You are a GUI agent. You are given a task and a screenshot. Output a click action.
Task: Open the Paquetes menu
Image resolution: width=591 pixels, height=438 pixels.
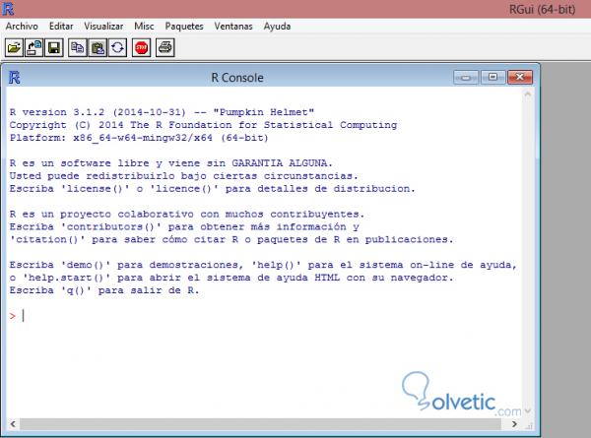click(x=184, y=26)
